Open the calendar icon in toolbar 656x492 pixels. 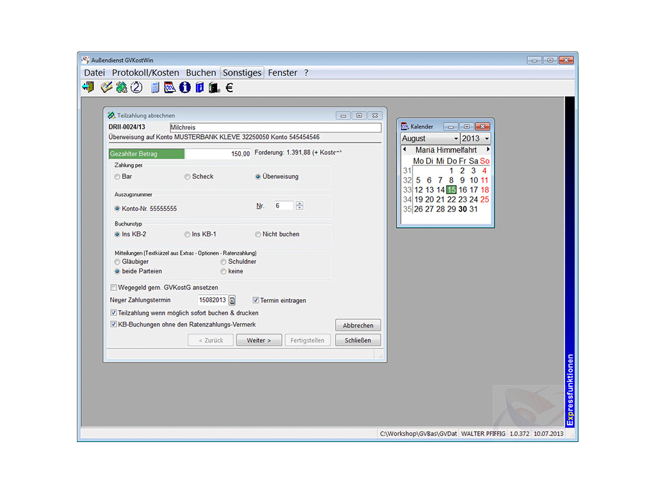[170, 88]
